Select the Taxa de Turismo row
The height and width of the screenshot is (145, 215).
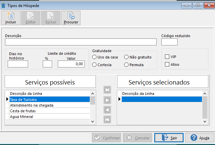pos(50,99)
